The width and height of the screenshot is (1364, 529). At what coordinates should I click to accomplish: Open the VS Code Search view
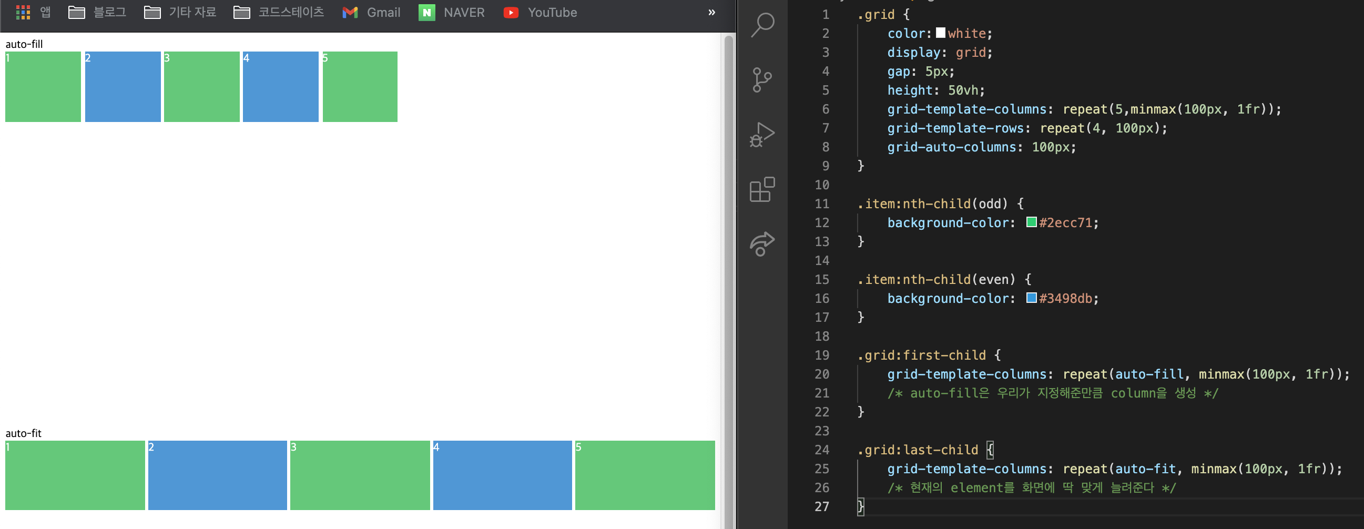click(762, 25)
